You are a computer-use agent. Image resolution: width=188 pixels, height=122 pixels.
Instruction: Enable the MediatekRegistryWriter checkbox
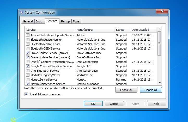click(28, 75)
